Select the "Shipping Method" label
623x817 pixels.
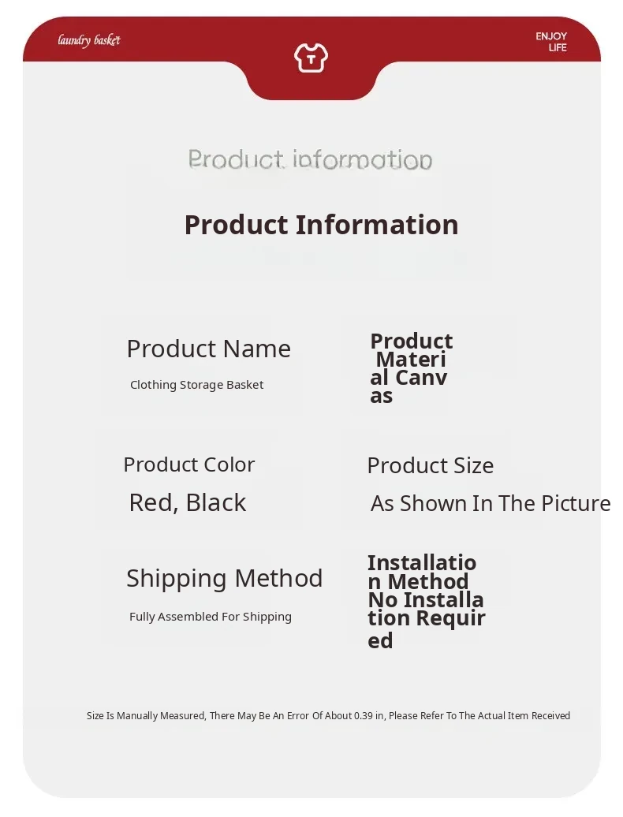(224, 578)
